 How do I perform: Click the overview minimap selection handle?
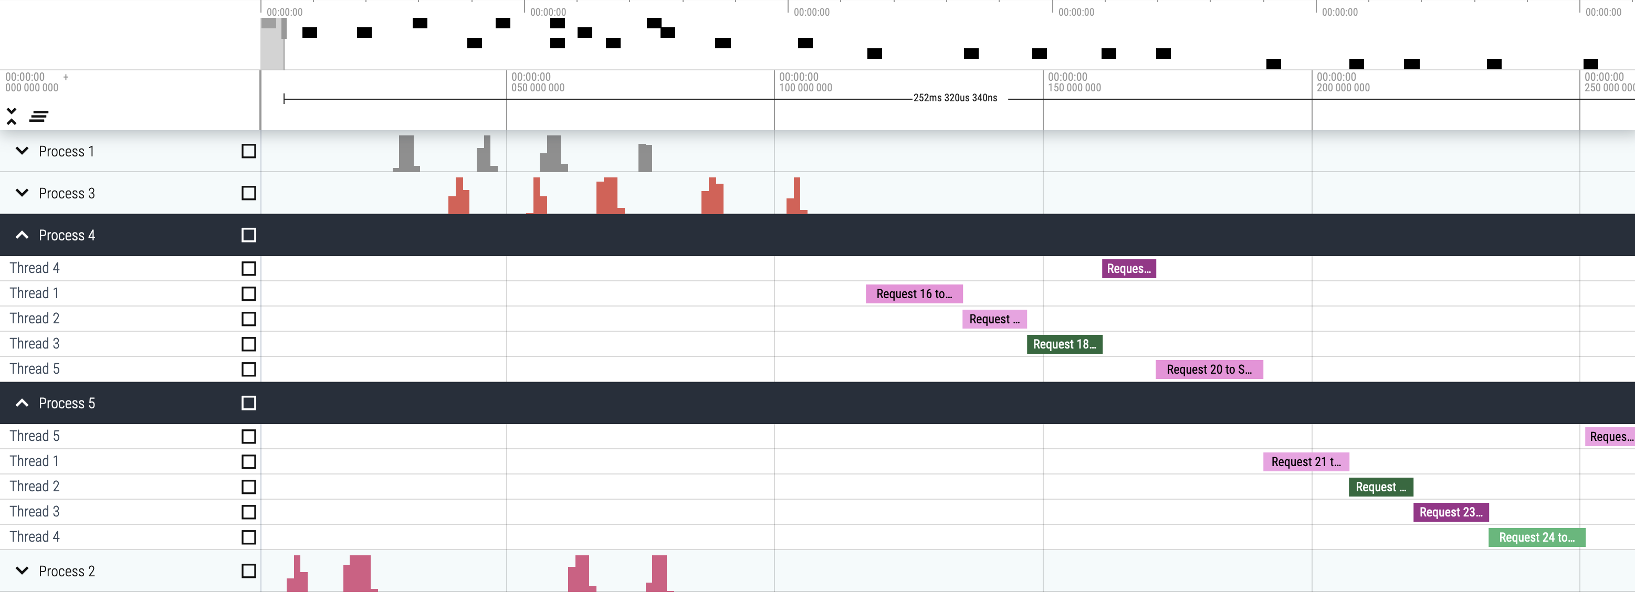284,28
